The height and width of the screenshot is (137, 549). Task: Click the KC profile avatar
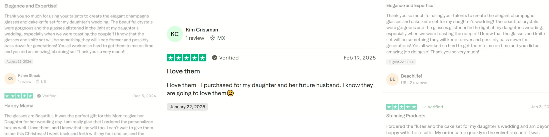[175, 34]
